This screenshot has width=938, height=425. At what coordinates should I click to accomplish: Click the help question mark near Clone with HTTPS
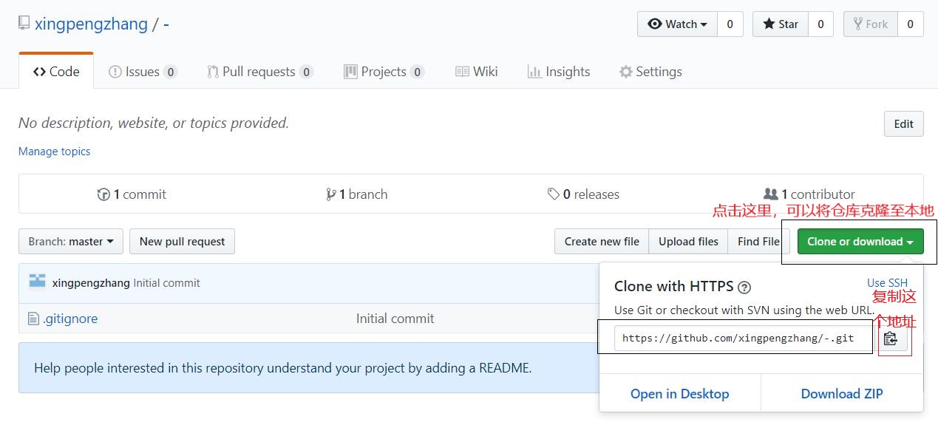744,288
